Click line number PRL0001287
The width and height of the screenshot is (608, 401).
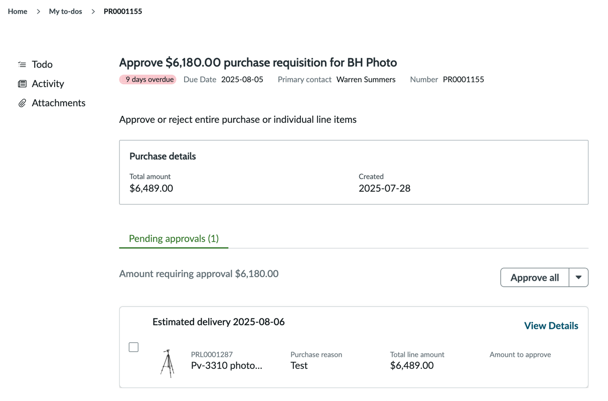[212, 354]
